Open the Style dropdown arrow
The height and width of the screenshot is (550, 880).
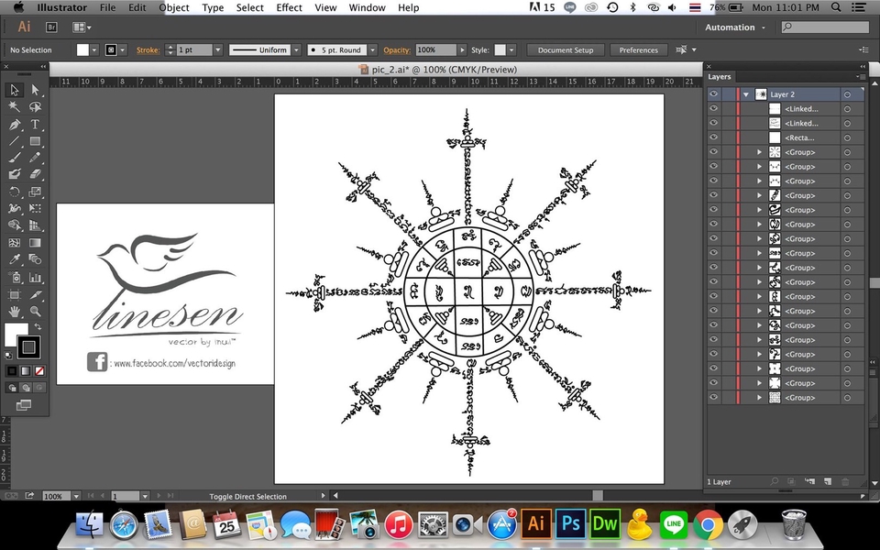(511, 49)
